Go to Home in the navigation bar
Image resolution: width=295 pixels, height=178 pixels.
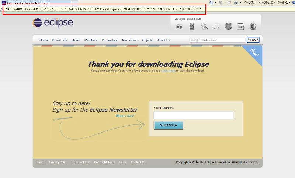click(44, 40)
